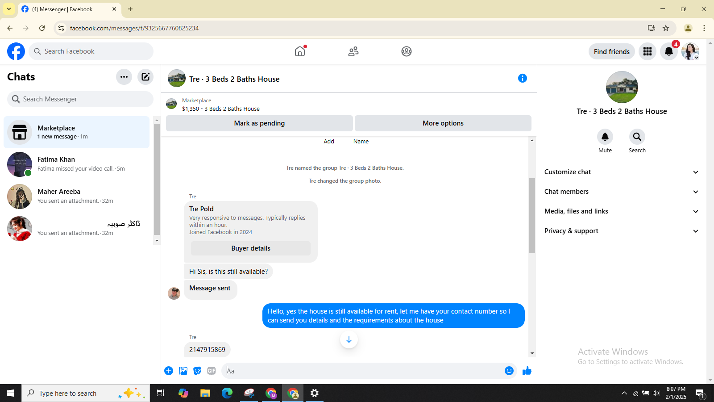Image resolution: width=714 pixels, height=402 pixels.
Task: Click down arrow of conversation scrollbar
Action: click(532, 353)
